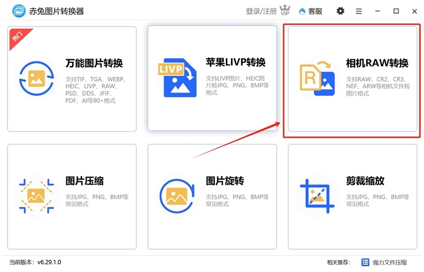Click the 当前版本: v6.29.1.0 version text
This screenshot has height=272, width=424.
pyautogui.click(x=35, y=262)
